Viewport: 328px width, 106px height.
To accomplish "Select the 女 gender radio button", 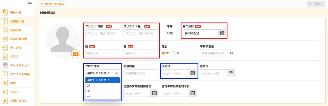I will 164,53.
